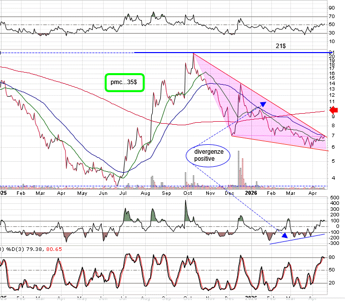
Task: Click the tallest green CCI spike in October
Action: point(187,209)
